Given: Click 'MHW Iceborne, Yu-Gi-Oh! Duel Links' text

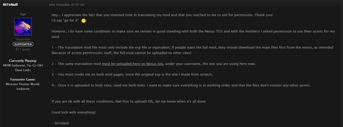Looking at the screenshot, I should 23,68.
